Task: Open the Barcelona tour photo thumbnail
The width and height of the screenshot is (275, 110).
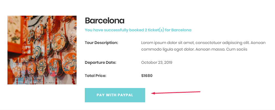Action: coord(42,50)
